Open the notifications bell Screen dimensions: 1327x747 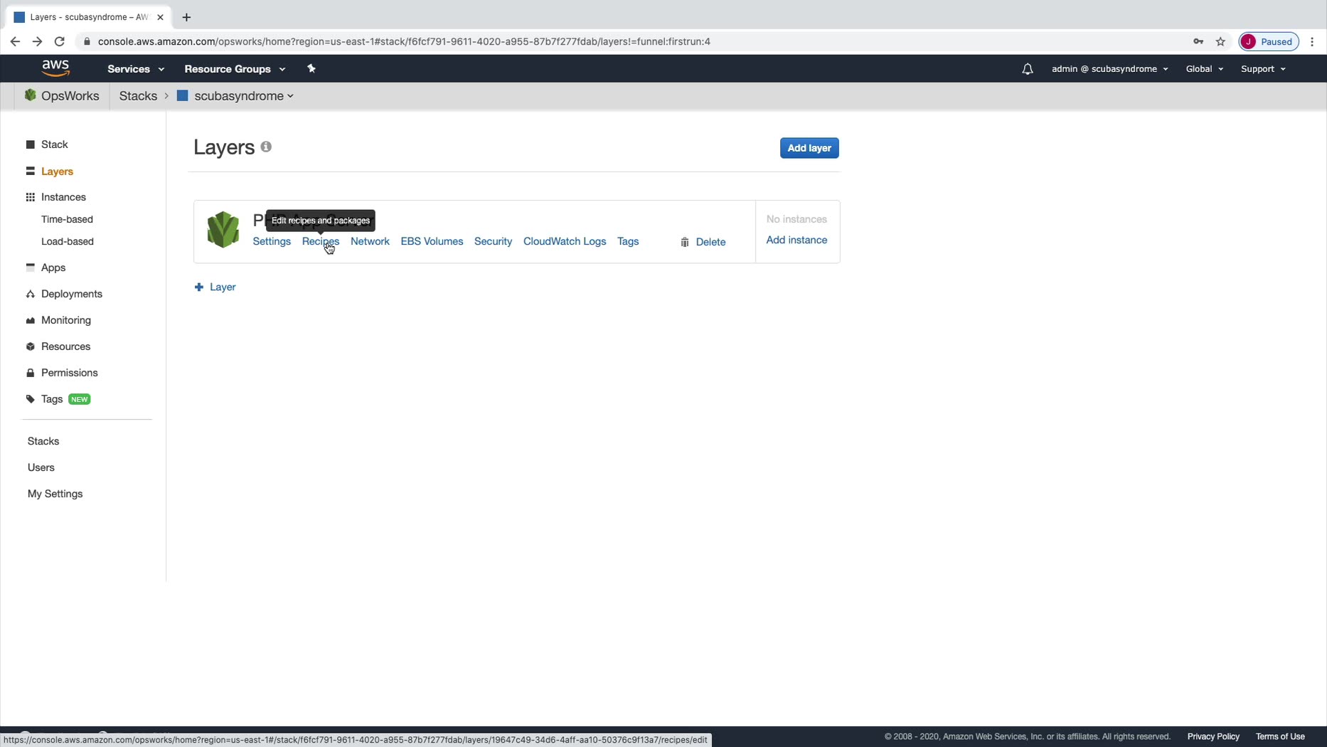1027,69
